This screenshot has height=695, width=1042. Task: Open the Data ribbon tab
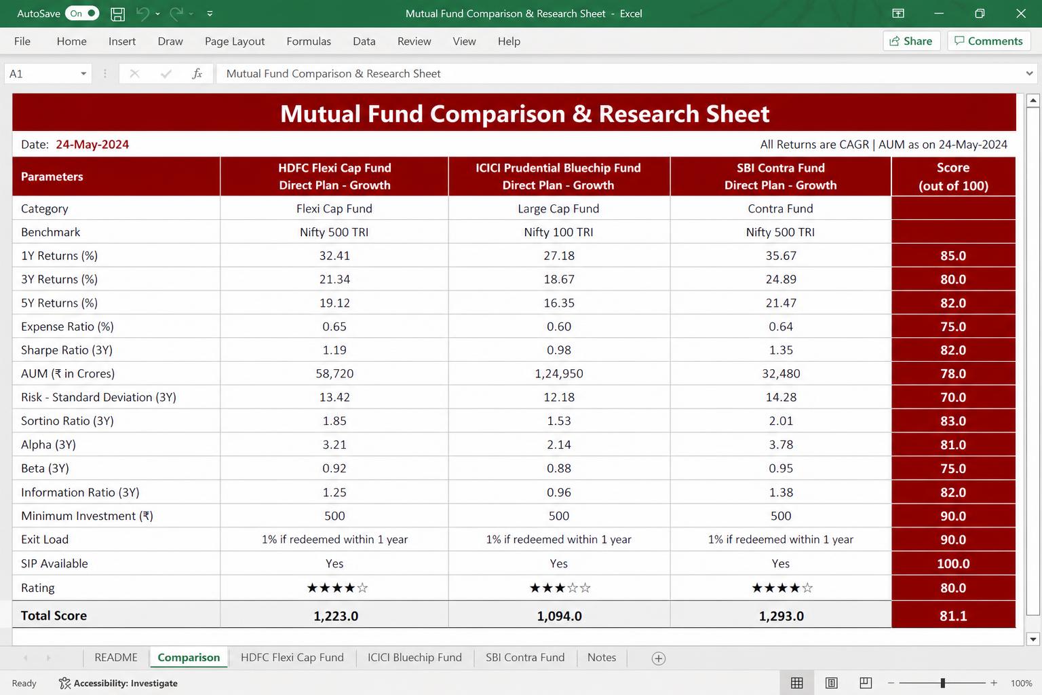point(364,41)
